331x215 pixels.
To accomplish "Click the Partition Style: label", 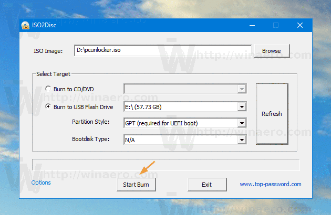I will (90, 122).
